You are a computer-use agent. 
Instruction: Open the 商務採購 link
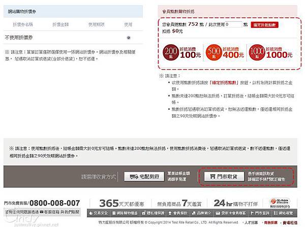271,222
